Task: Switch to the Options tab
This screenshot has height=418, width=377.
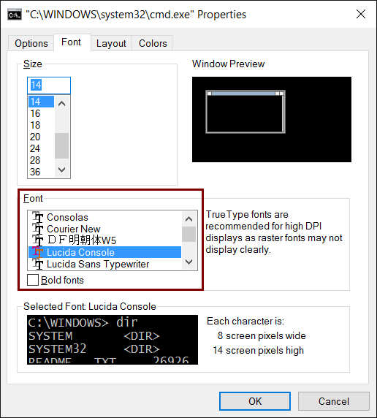Action: pyautogui.click(x=31, y=43)
